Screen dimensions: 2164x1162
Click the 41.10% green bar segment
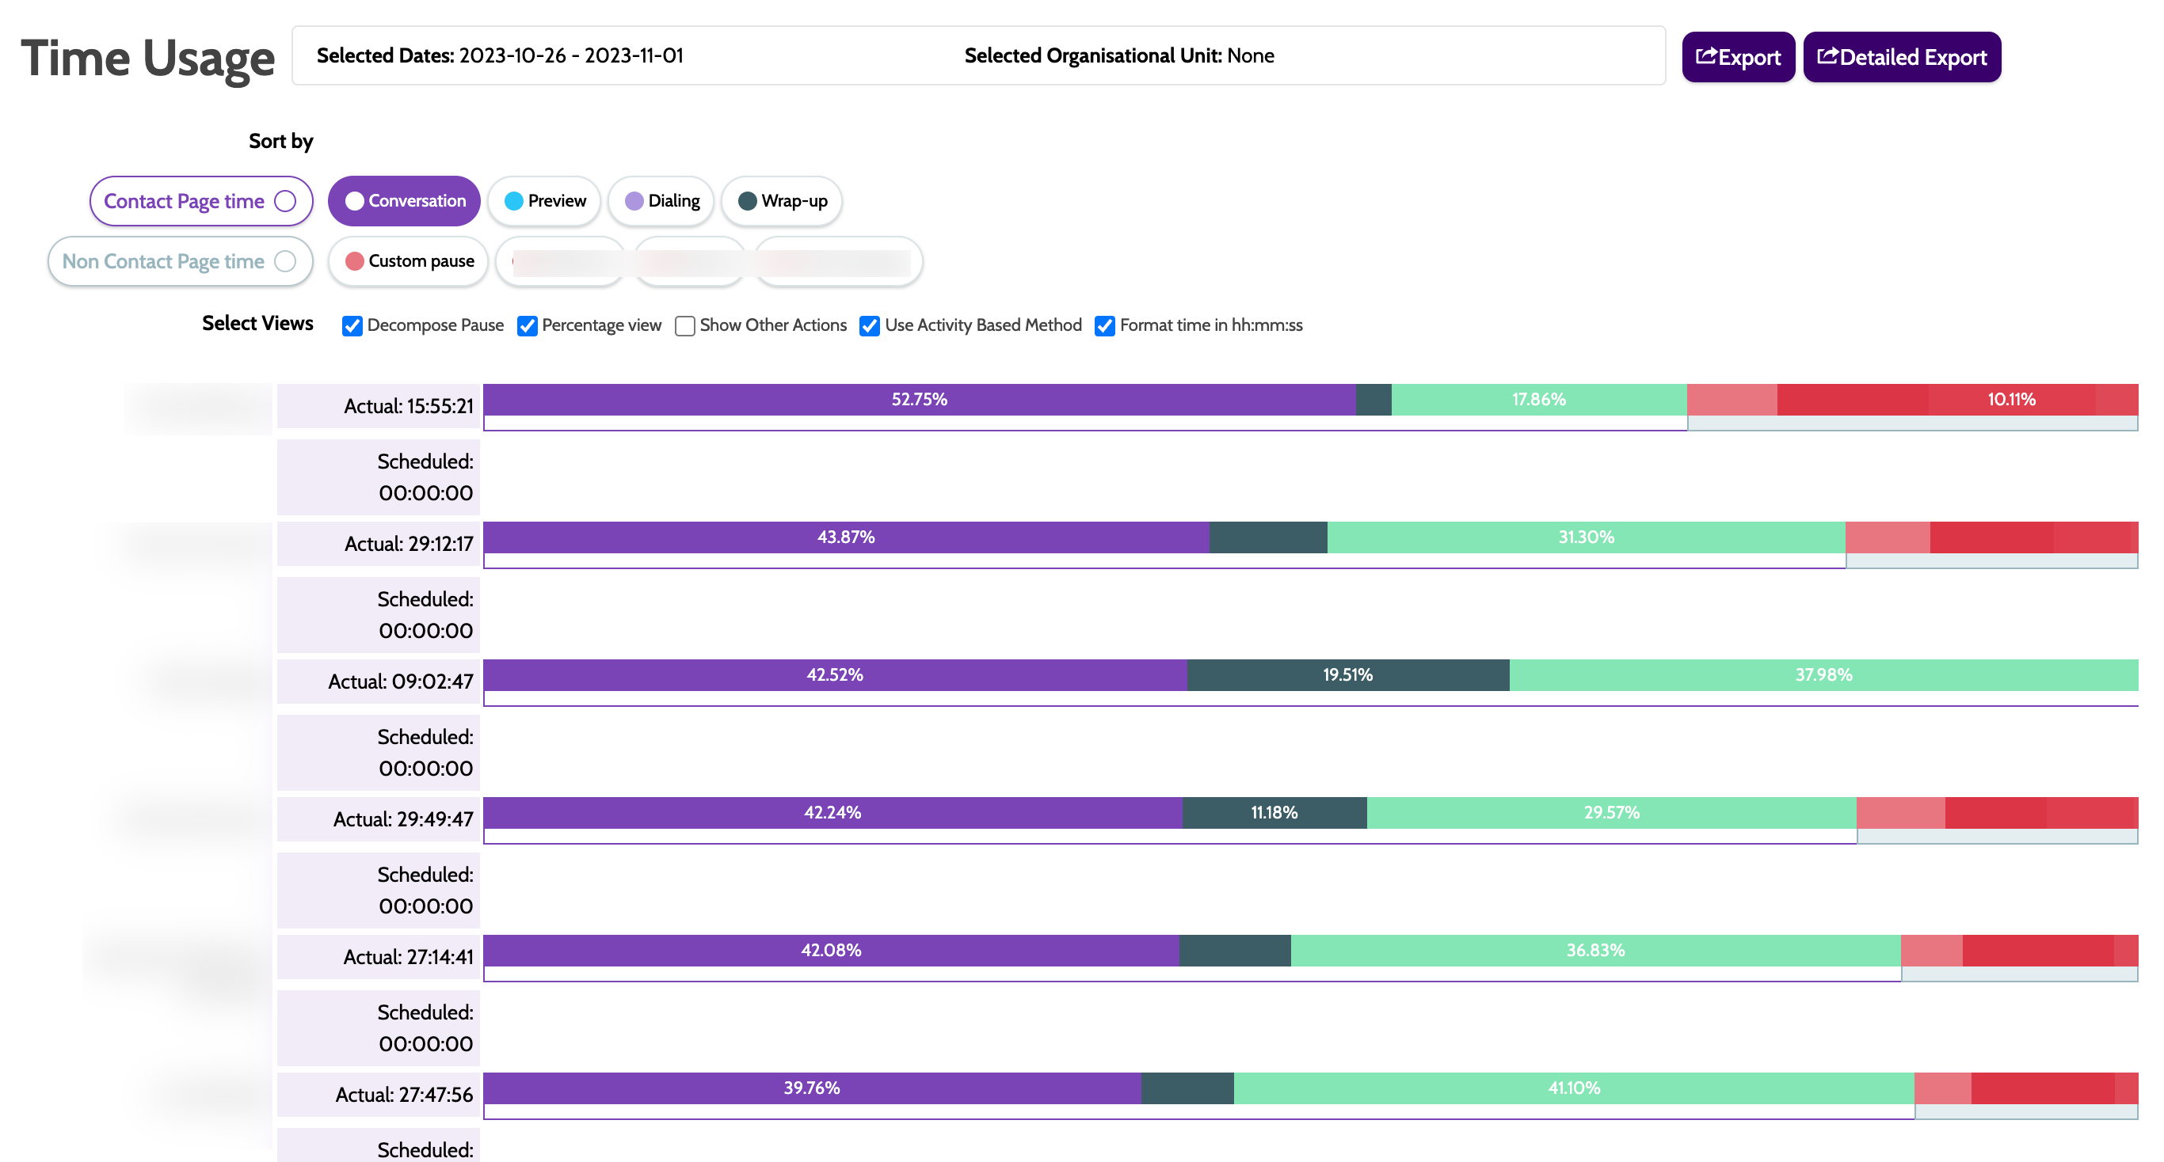1573,1088
